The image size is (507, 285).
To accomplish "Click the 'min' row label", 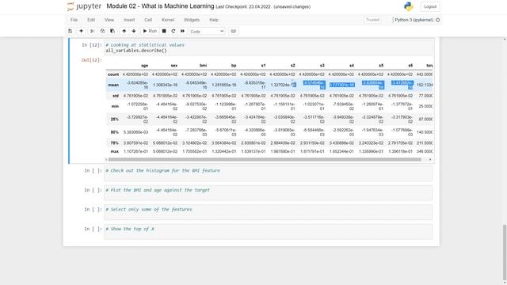I will click(x=115, y=106).
